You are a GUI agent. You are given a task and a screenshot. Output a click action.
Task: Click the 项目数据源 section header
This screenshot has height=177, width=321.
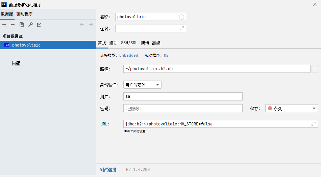coord(13,36)
